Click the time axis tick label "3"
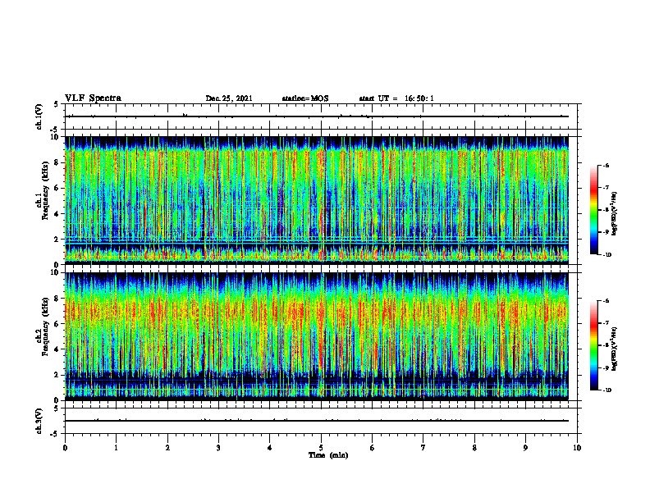This screenshot has width=650, height=502. coord(218,448)
